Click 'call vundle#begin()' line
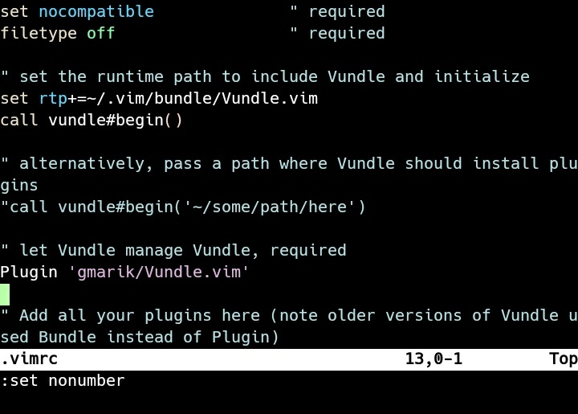578x414 pixels. coord(92,121)
